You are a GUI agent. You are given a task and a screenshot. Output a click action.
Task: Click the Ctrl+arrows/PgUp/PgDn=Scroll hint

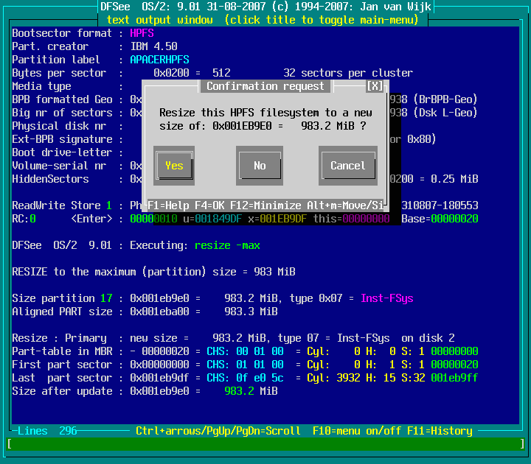pyautogui.click(x=218, y=431)
